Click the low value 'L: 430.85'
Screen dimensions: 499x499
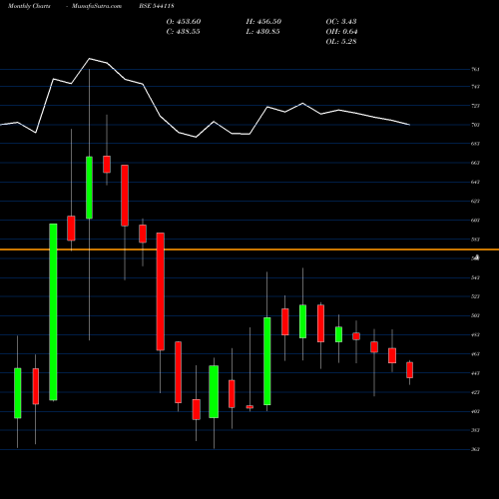pos(262,32)
